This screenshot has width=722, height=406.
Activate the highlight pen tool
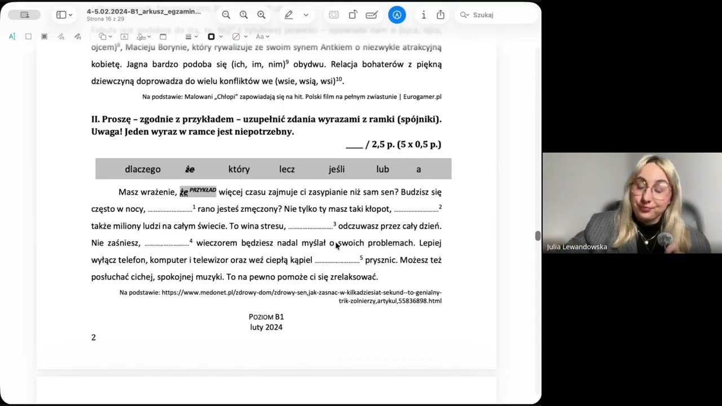pos(289,15)
